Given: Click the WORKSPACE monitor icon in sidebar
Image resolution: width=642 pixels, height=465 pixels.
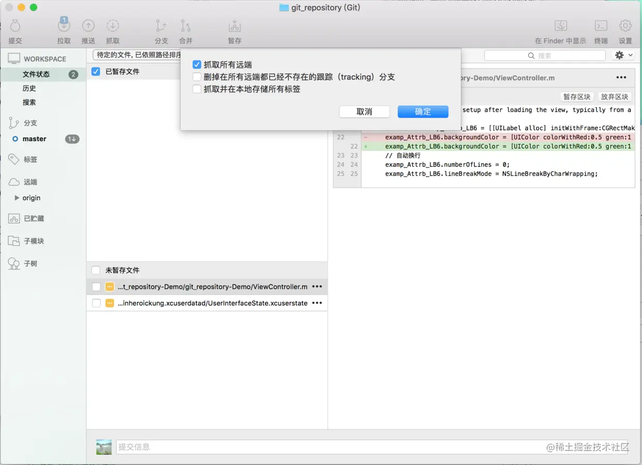Looking at the screenshot, I should click(14, 59).
